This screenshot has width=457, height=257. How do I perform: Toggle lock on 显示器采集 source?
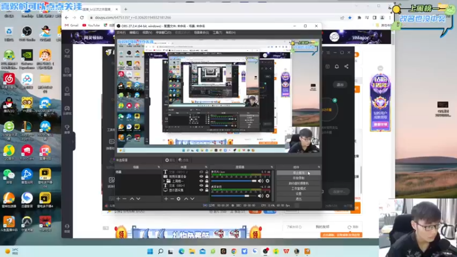click(x=207, y=190)
